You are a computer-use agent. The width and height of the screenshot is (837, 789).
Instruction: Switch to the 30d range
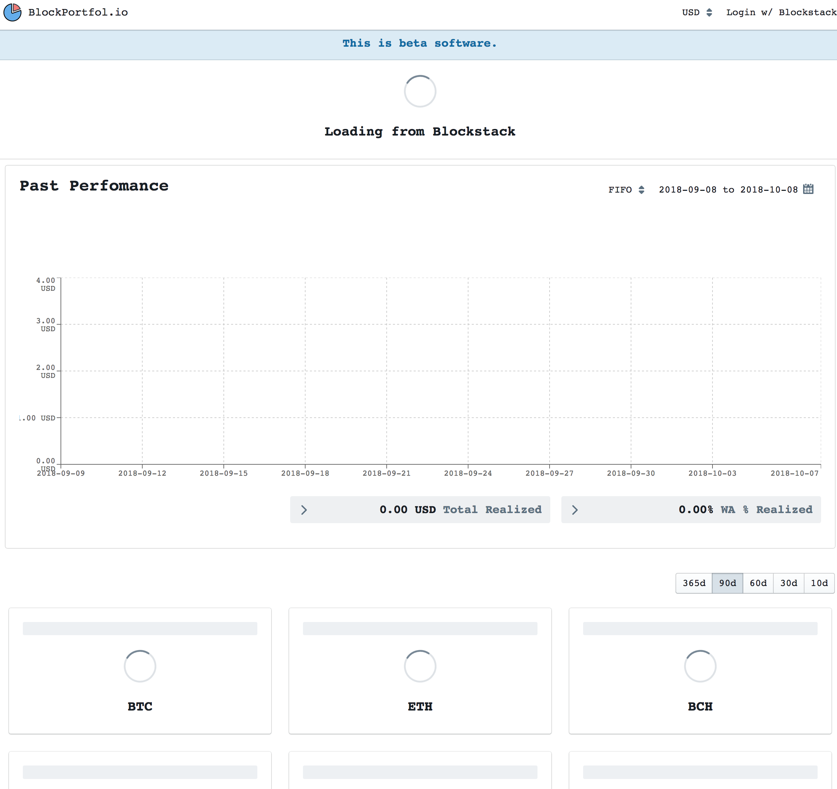[x=789, y=583]
